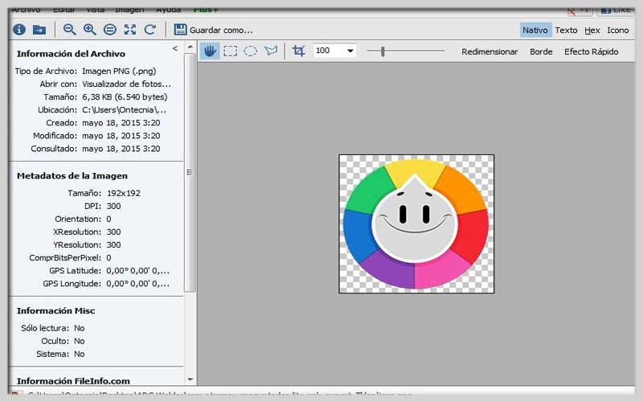Open the Imagen menu
Screen dimensions: 643x402
pyautogui.click(x=129, y=10)
